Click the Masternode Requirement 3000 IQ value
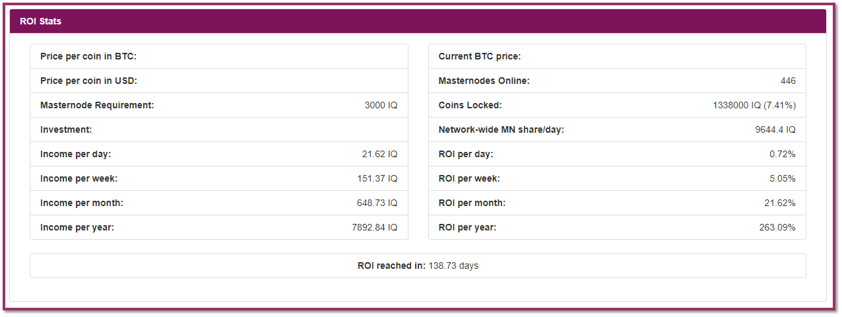The width and height of the screenshot is (842, 317). (x=381, y=105)
